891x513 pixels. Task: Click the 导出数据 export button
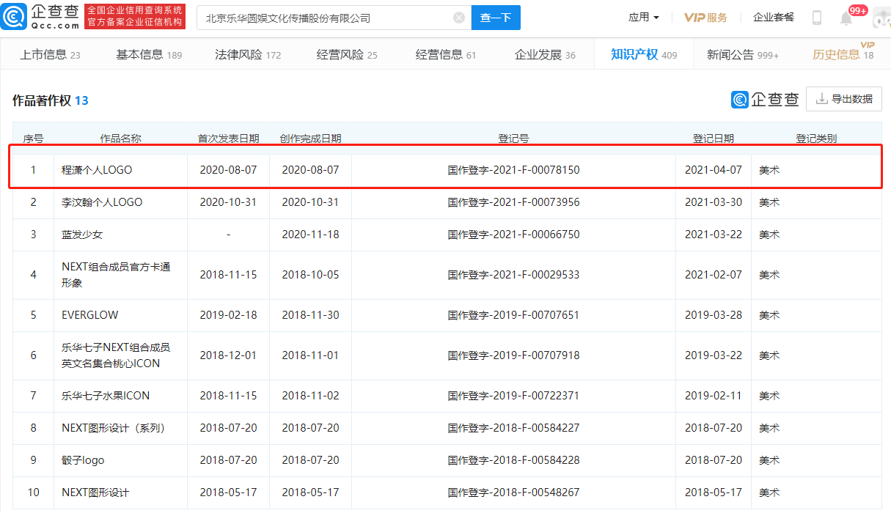[844, 99]
